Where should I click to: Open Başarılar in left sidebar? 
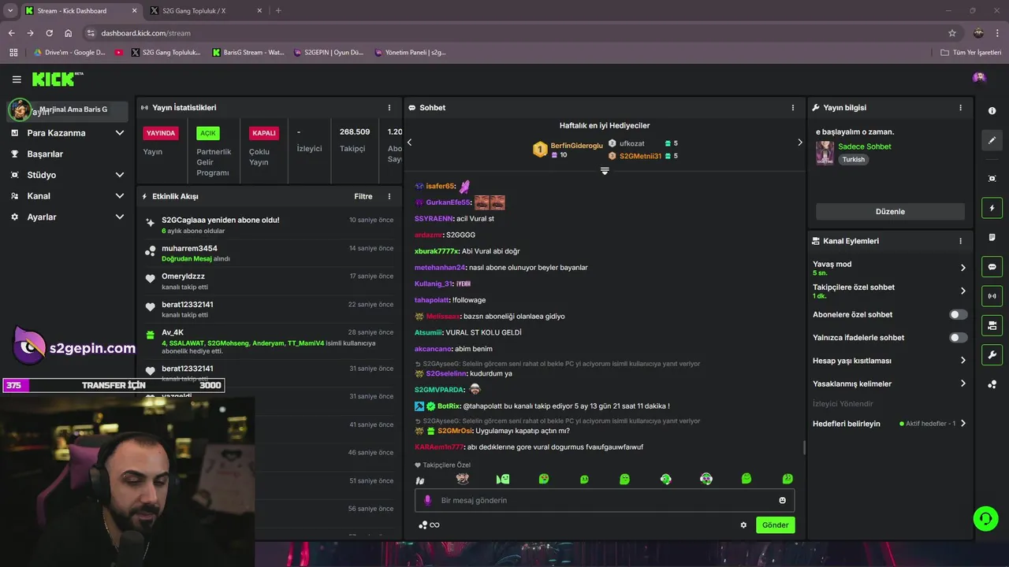pos(45,154)
